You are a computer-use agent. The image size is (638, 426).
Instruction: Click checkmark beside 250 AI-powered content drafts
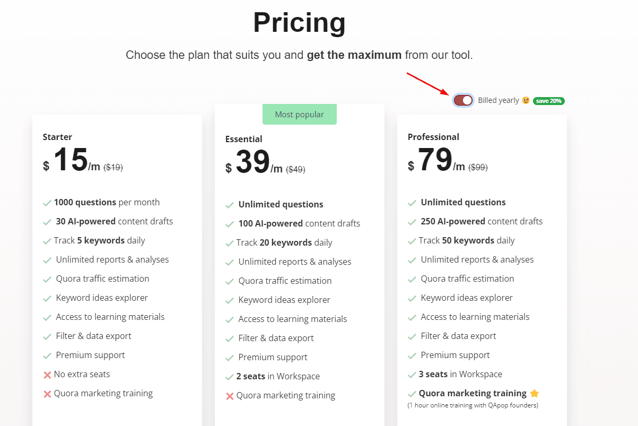click(x=412, y=222)
